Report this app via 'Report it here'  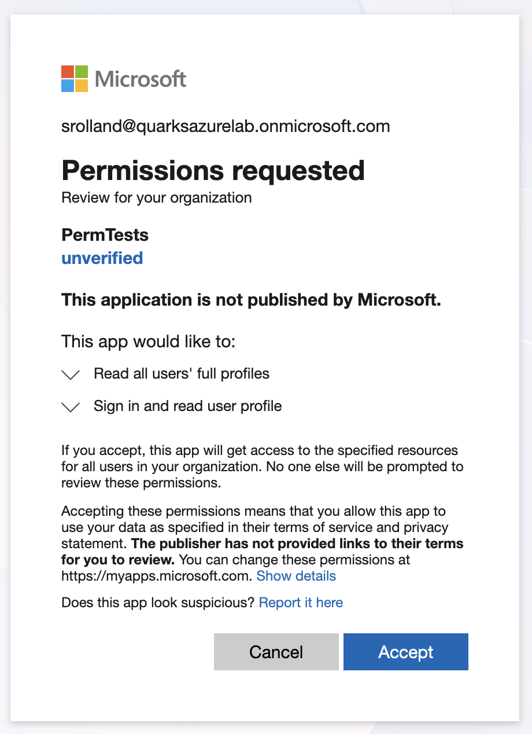(x=301, y=603)
